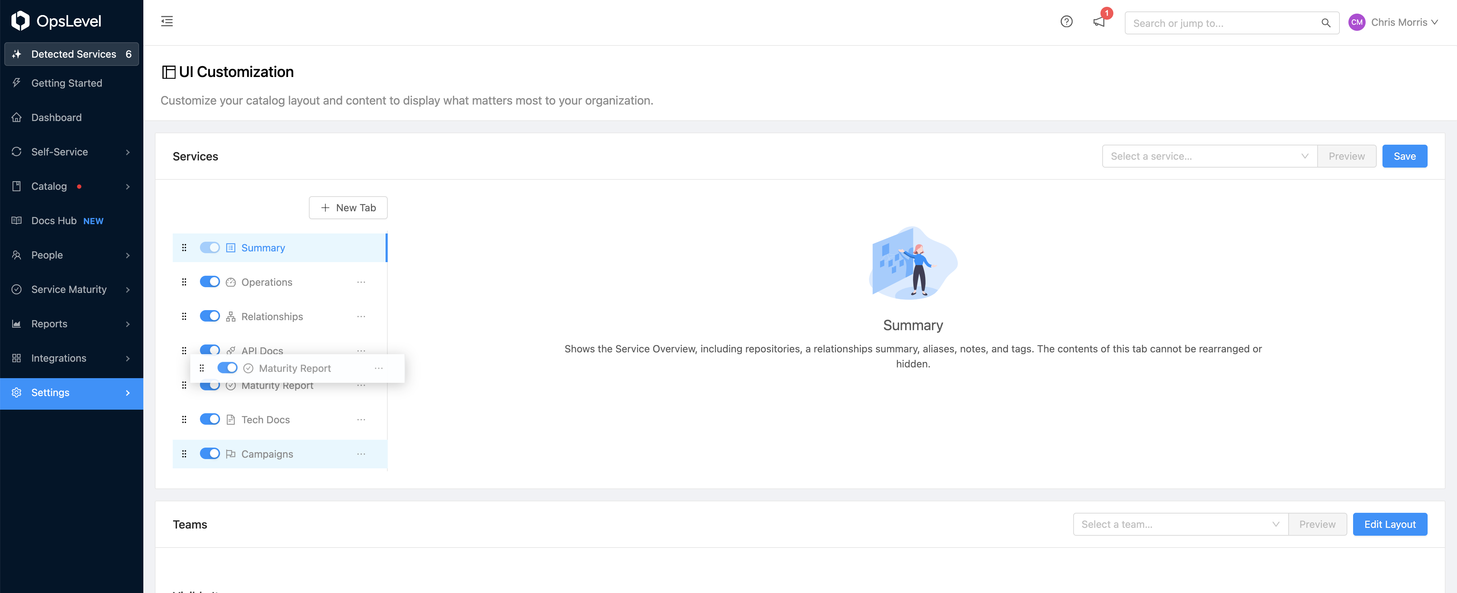Image resolution: width=1457 pixels, height=593 pixels.
Task: Click the Reports chart icon
Action: tap(16, 324)
